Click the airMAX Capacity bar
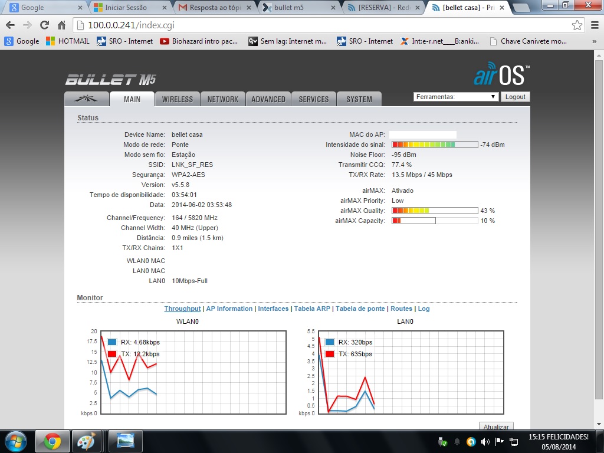The height and width of the screenshot is (453, 604). click(x=435, y=221)
